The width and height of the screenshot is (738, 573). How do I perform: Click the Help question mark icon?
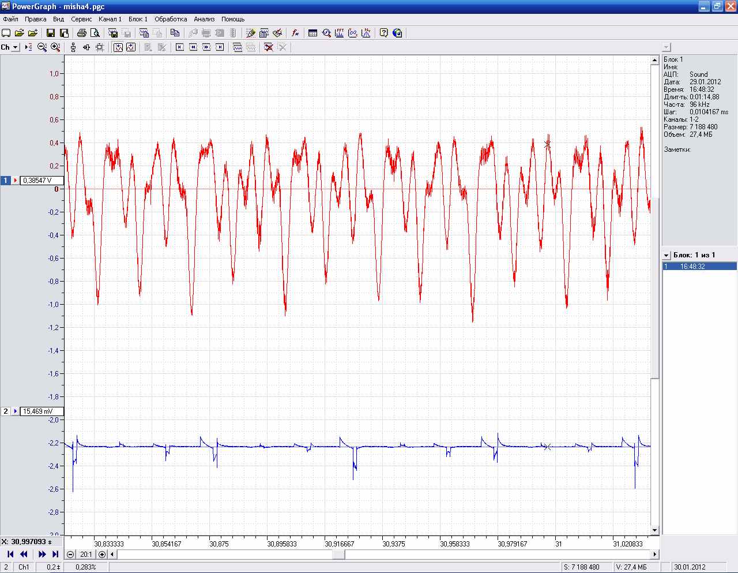pos(383,33)
